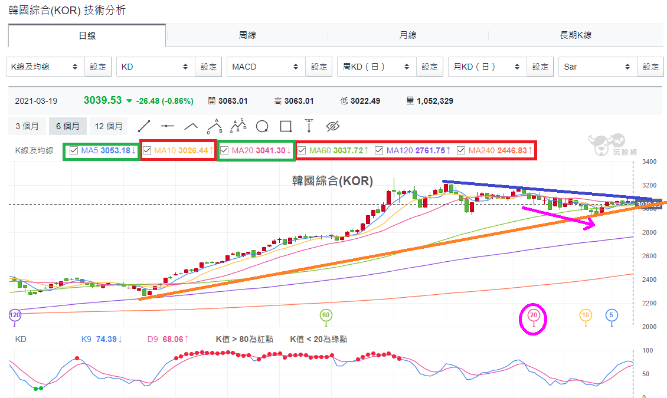Click 設定 next to Sar dropdown
This screenshot has height=398, width=667.
point(650,67)
